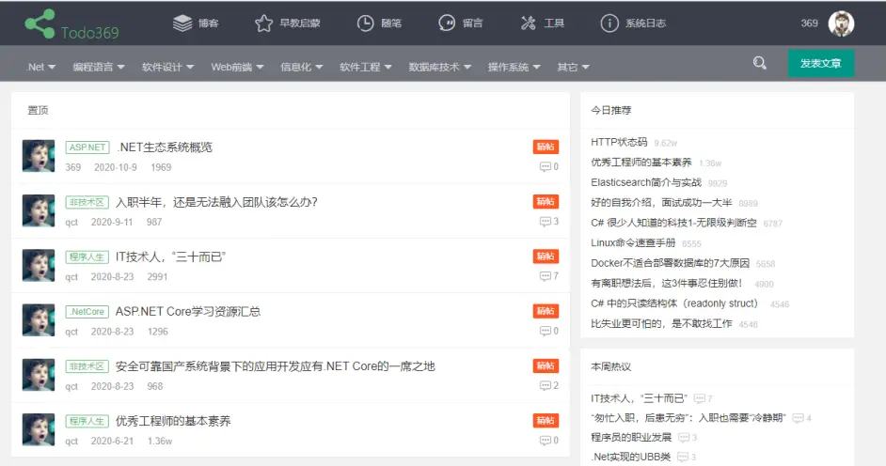Expand the 软件工程 dropdown menu
886x466 pixels.
click(366, 67)
